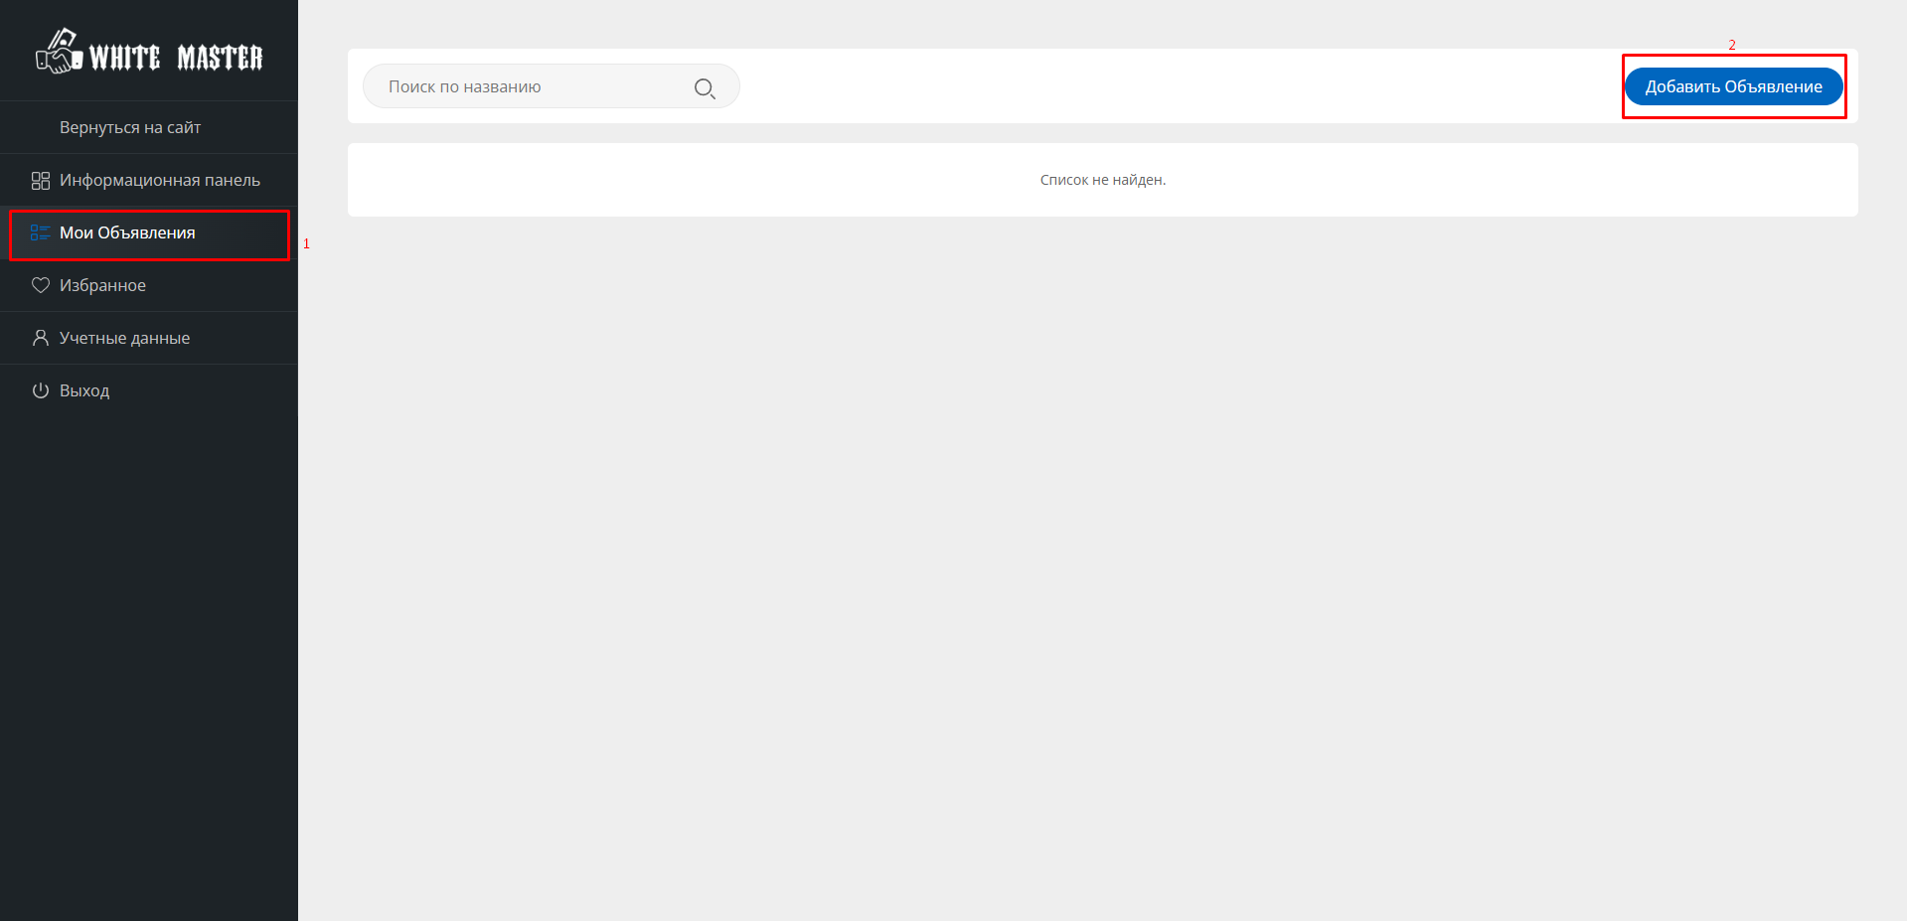Click the user profile icon beside Учетные данные
Viewport: 1907px width, 921px height.
[41, 338]
